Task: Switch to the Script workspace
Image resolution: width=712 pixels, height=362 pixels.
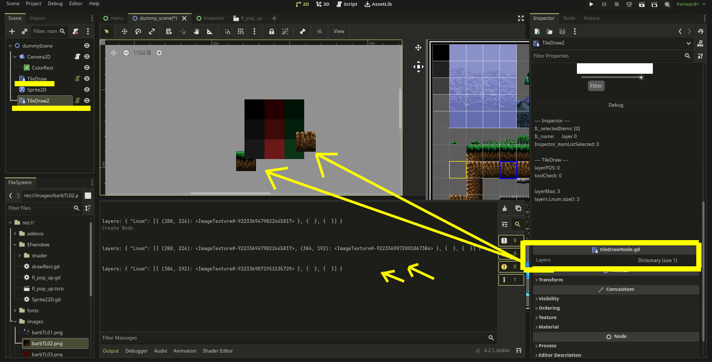Action: tap(347, 4)
